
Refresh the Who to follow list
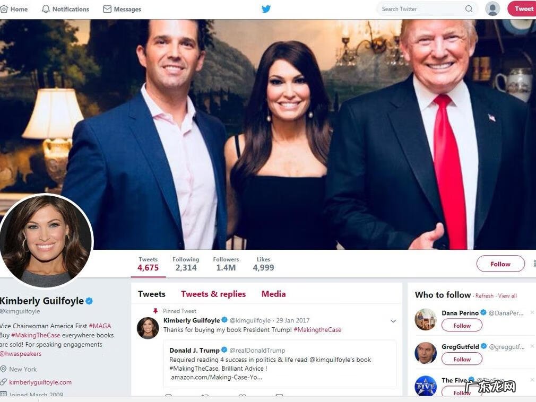pyautogui.click(x=484, y=296)
